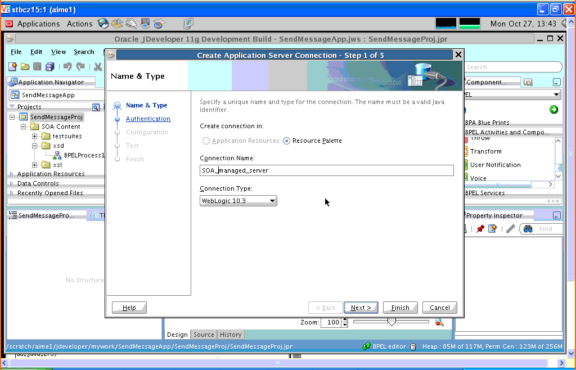Image resolution: width=576 pixels, height=370 pixels.
Task: Collapse the xsd folder node
Action: [34, 146]
